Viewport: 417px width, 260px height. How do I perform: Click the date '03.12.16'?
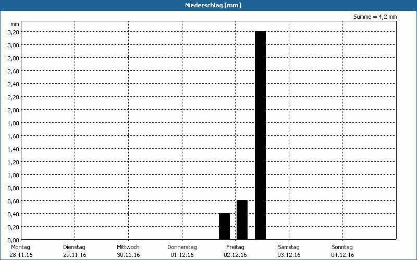[289, 255]
